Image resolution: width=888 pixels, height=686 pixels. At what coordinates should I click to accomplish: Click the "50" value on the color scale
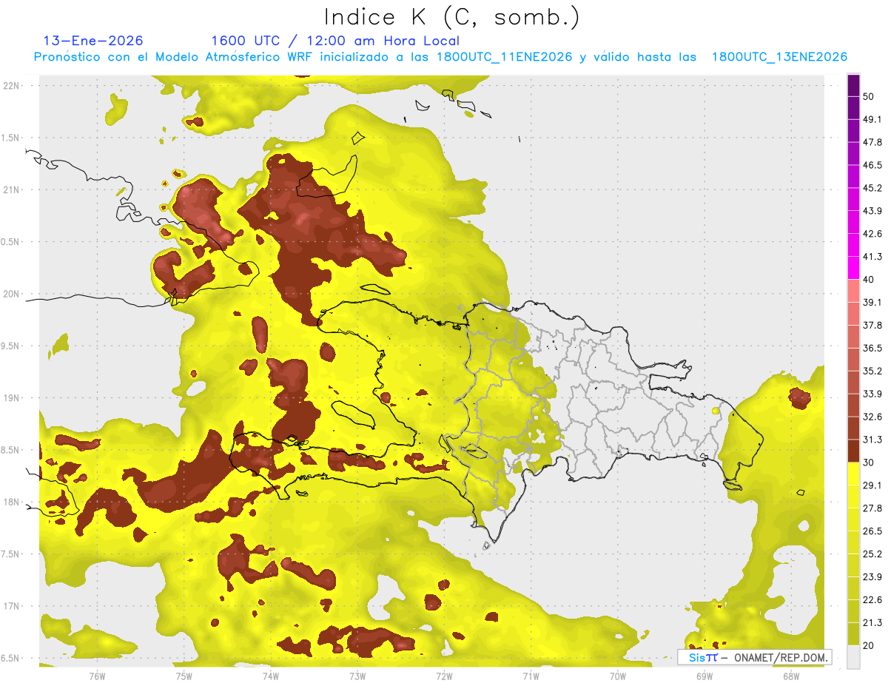coord(869,97)
